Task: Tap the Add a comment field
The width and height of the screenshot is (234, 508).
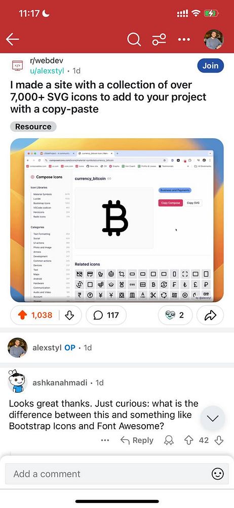Action: pos(117,474)
